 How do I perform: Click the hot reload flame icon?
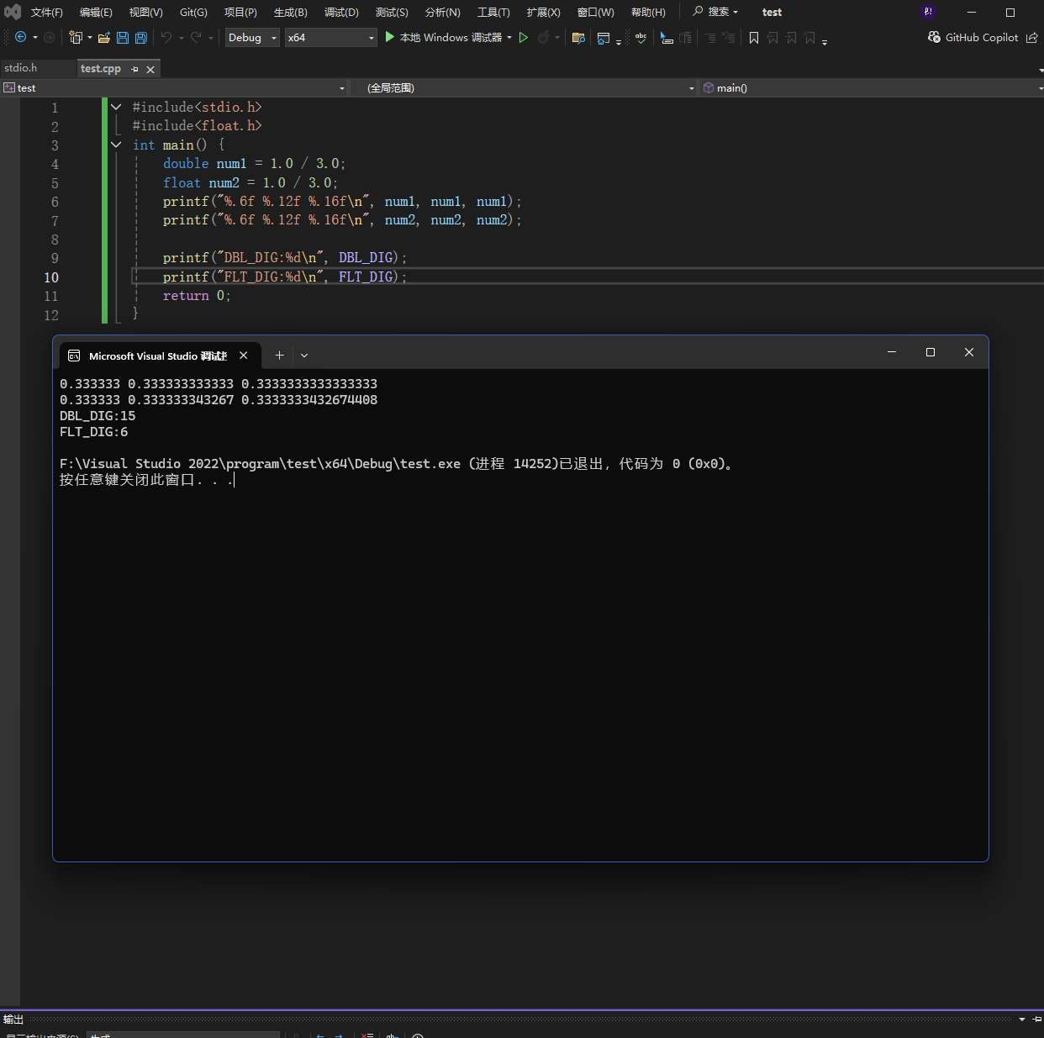point(544,37)
